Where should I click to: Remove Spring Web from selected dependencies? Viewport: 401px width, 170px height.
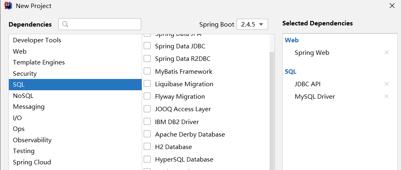(387, 52)
